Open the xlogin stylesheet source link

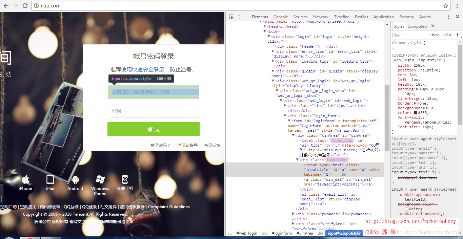click(x=424, y=55)
